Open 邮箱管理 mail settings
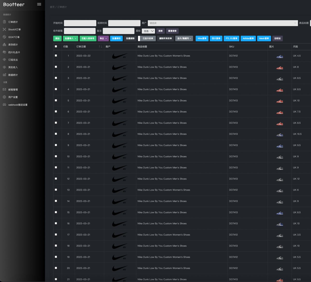Image resolution: width=311 pixels, height=282 pixels. pos(13,90)
